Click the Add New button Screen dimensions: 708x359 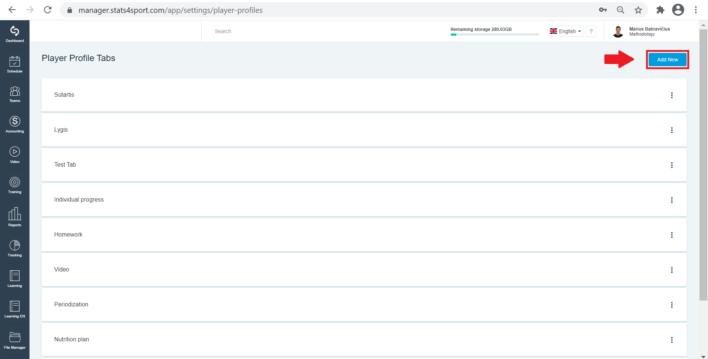coord(667,60)
